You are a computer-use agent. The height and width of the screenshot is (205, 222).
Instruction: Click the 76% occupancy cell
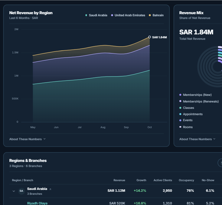(190, 191)
